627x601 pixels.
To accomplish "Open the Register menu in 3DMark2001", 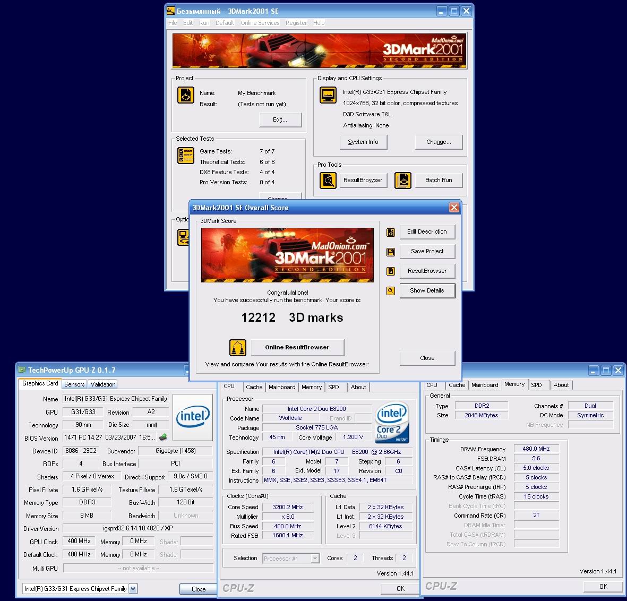I will [296, 23].
